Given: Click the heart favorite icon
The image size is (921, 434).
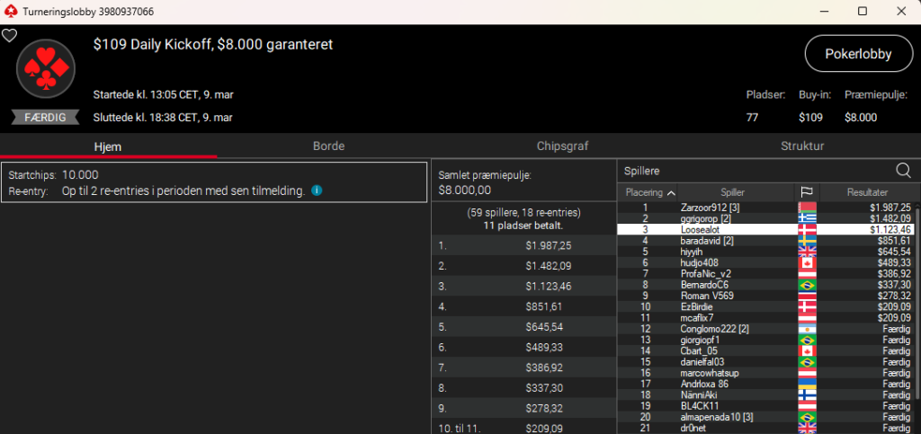Looking at the screenshot, I should (x=9, y=36).
